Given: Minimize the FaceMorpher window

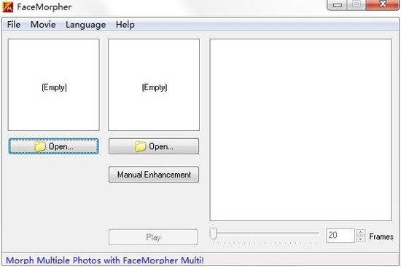Looking at the screenshot, I should click(338, 4).
